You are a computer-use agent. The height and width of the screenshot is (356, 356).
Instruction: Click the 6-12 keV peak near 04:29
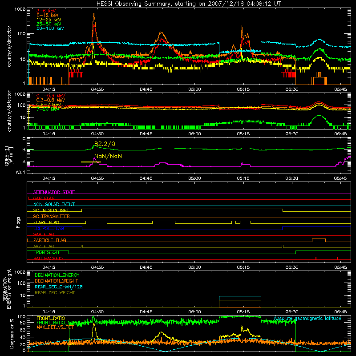click(x=94, y=14)
